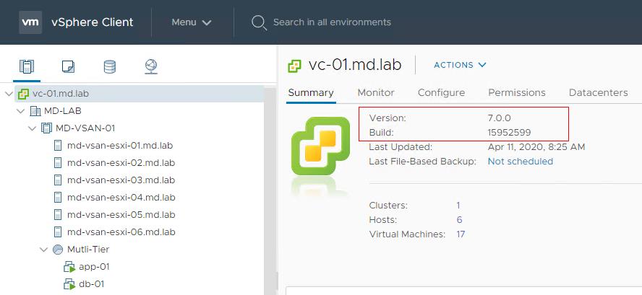Select host md-vsan-esxi-04.md.lab
642x295 pixels.
point(121,198)
